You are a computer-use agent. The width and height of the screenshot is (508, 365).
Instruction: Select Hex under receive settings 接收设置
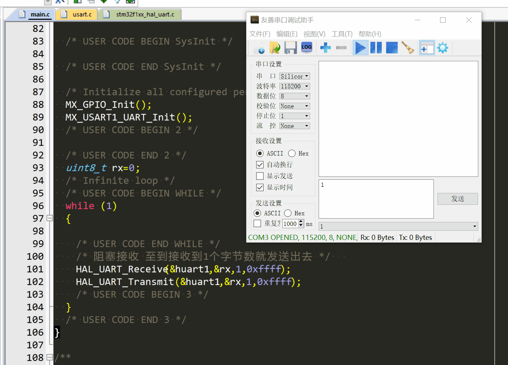point(292,153)
